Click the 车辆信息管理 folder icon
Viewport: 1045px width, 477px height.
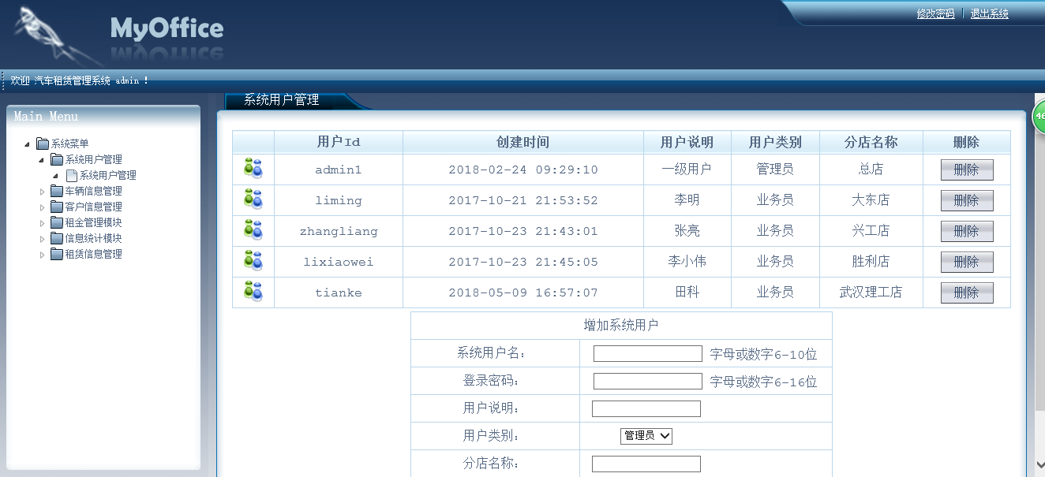[57, 191]
